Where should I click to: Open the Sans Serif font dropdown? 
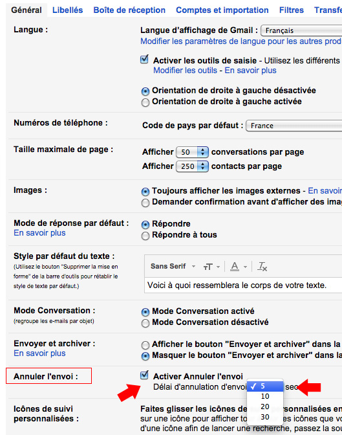pyautogui.click(x=173, y=266)
